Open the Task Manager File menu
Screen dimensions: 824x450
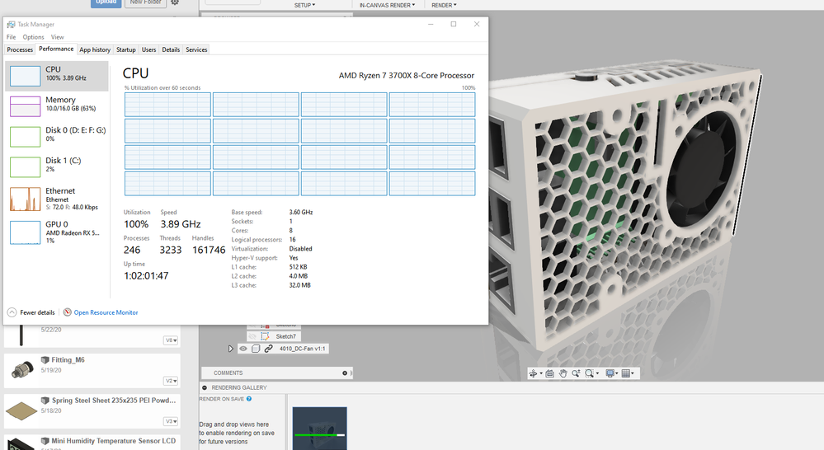[11, 37]
